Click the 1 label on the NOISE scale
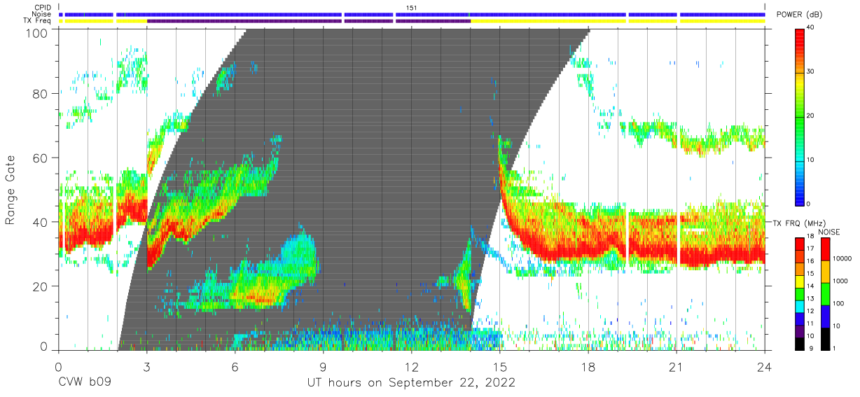Image resolution: width=860 pixels, height=397 pixels. 835,349
